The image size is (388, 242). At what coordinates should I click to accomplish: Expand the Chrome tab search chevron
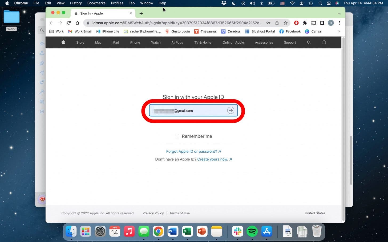click(339, 13)
